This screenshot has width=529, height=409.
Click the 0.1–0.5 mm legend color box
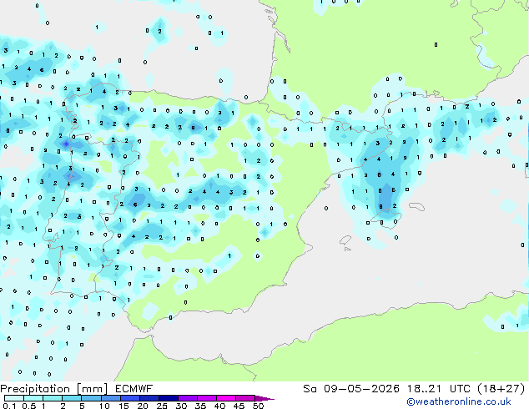(14, 398)
